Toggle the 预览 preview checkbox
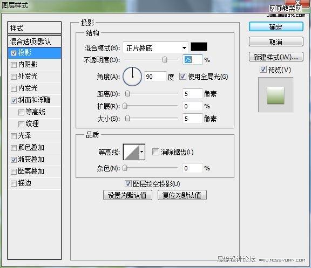Image resolution: width=311 pixels, height=268 pixels. tap(263, 70)
